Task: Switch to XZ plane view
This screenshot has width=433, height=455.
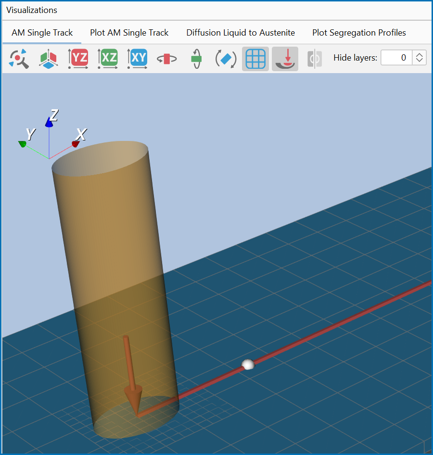Action: 108,59
